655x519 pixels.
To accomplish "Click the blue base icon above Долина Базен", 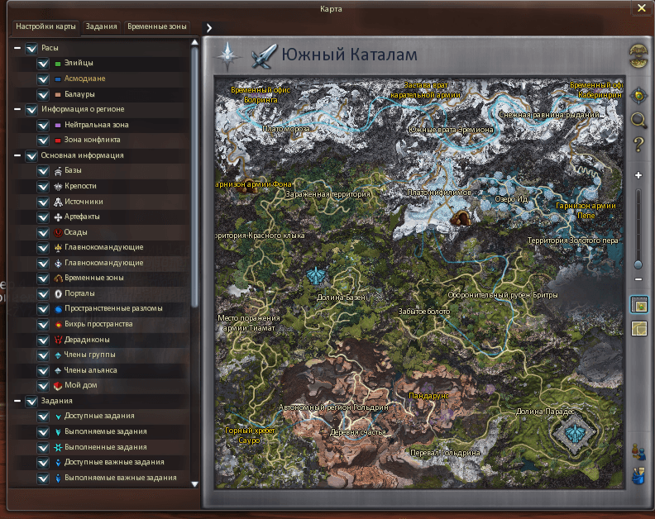I will 316,276.
